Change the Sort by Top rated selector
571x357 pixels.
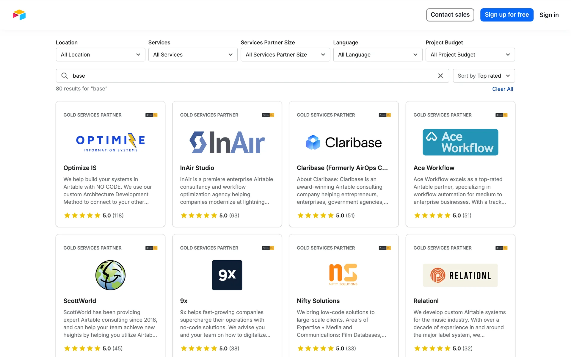click(x=484, y=76)
